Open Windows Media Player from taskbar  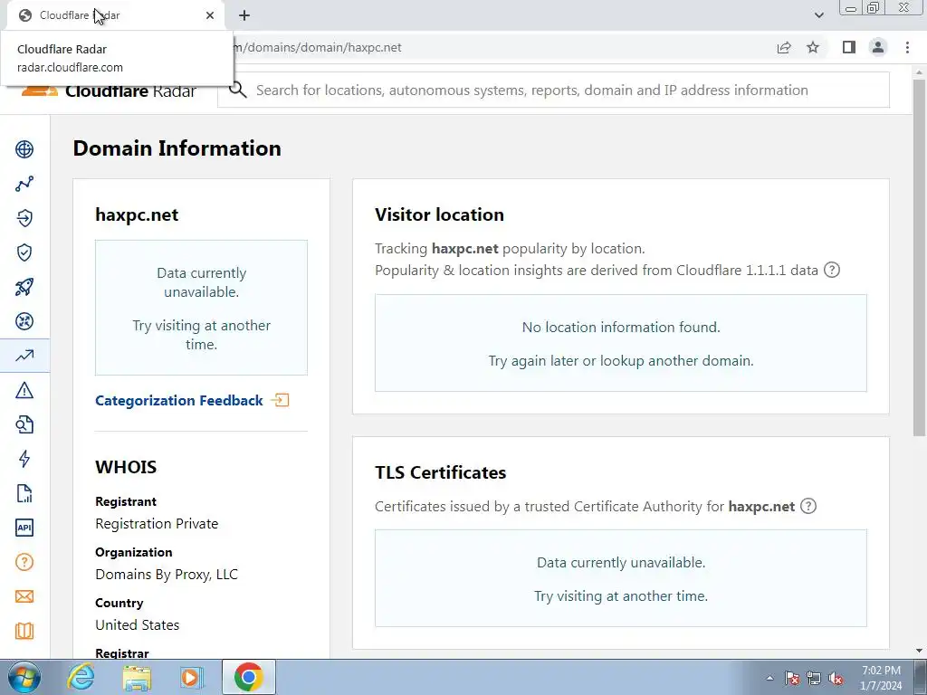192,677
